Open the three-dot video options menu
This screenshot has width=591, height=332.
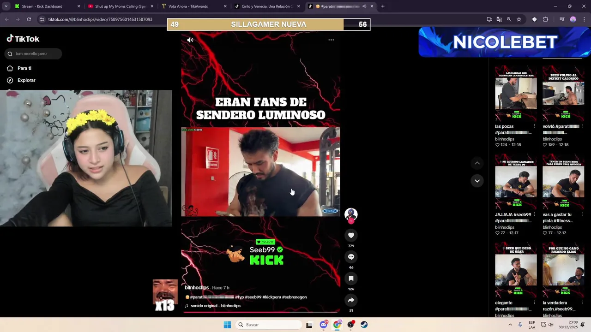coord(331,40)
